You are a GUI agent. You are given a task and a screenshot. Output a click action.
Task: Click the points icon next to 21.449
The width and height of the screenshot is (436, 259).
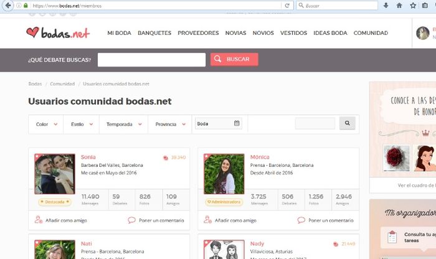click(336, 244)
